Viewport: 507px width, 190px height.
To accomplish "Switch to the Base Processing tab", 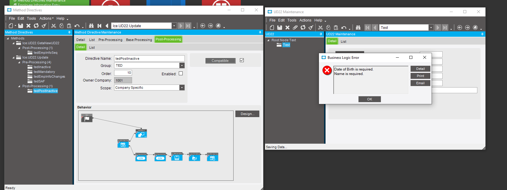I will coord(139,40).
